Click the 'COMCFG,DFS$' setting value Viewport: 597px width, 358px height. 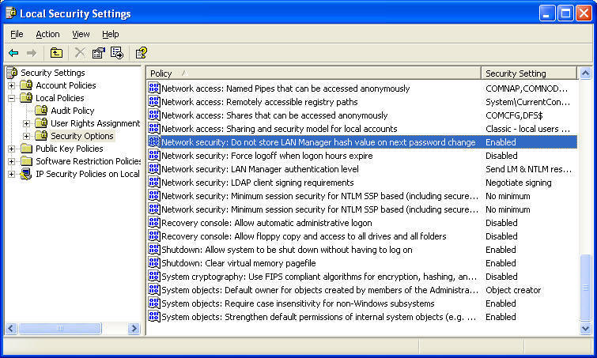click(514, 115)
